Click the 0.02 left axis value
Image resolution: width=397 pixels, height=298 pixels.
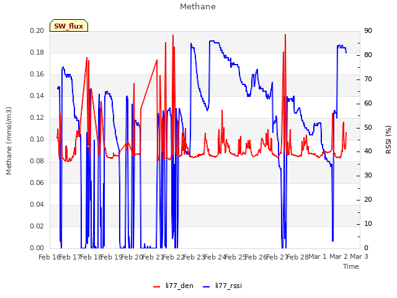pyautogui.click(x=37, y=226)
